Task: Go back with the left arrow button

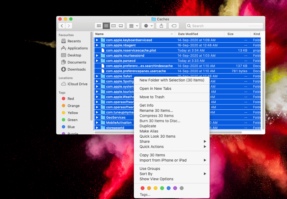Action: 62,26
